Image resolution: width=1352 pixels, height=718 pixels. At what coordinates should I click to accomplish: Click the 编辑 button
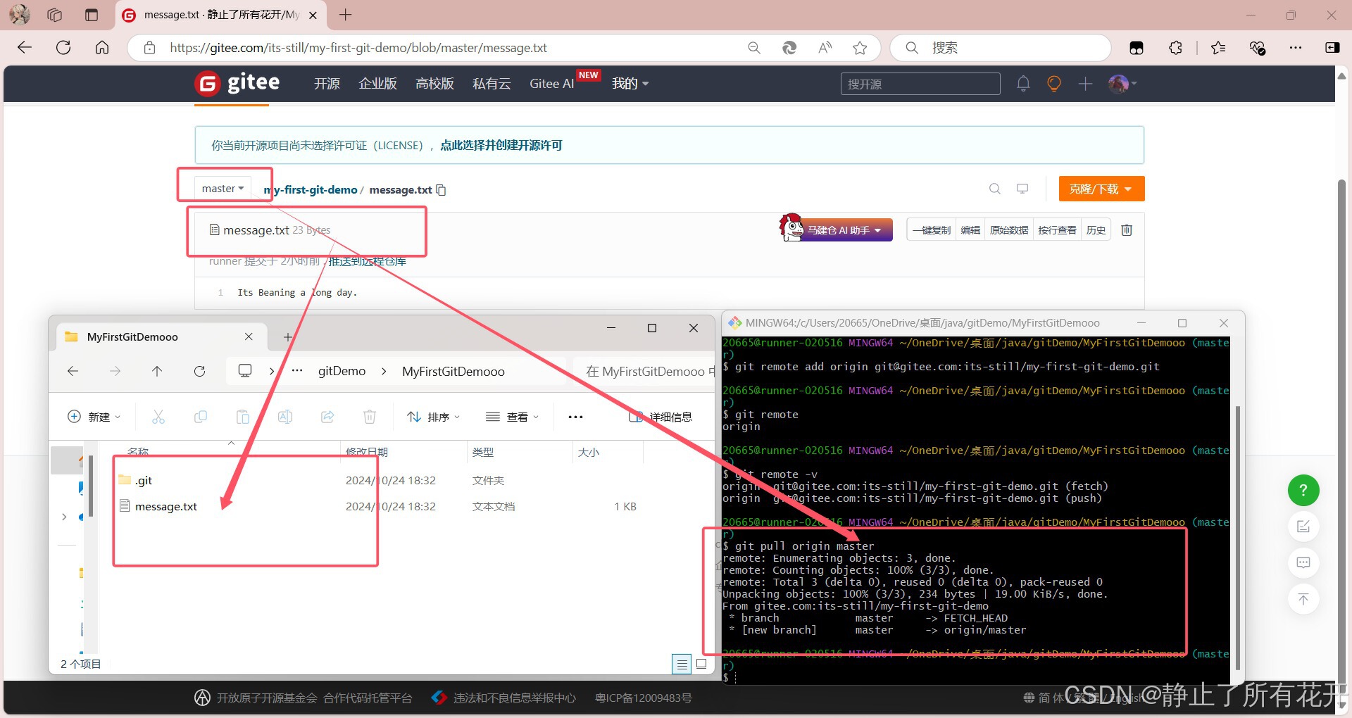tap(970, 230)
